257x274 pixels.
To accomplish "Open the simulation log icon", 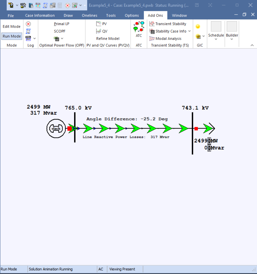I will [28, 31].
